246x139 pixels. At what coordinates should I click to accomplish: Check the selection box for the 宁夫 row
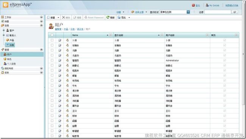(52, 85)
